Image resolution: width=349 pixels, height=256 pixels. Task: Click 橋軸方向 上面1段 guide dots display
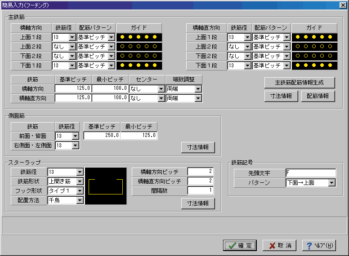point(139,37)
